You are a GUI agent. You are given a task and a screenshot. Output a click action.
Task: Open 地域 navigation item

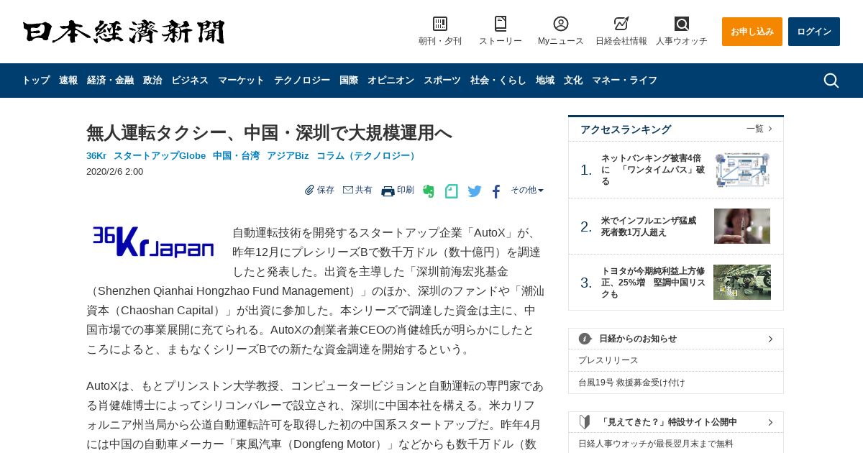click(x=545, y=81)
